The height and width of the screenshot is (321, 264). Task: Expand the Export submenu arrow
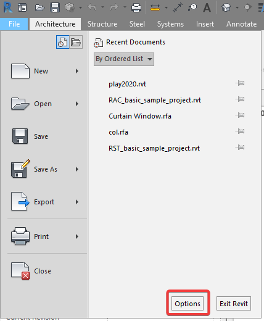click(77, 202)
